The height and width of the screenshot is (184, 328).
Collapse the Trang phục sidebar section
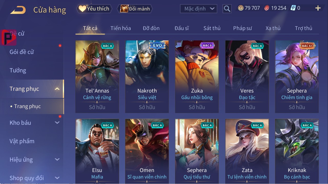[57, 89]
